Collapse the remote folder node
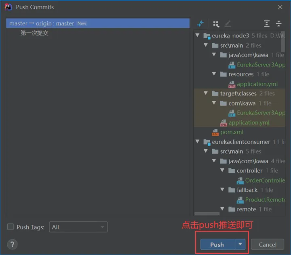The width and height of the screenshot is (291, 255). tap(222, 209)
